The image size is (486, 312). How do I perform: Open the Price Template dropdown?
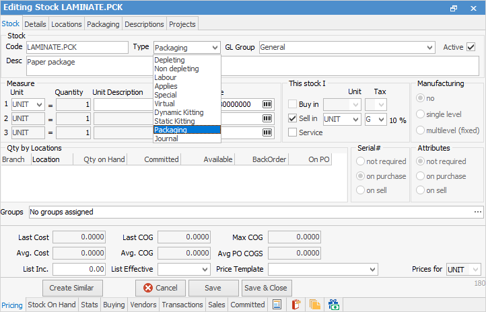tap(372, 269)
